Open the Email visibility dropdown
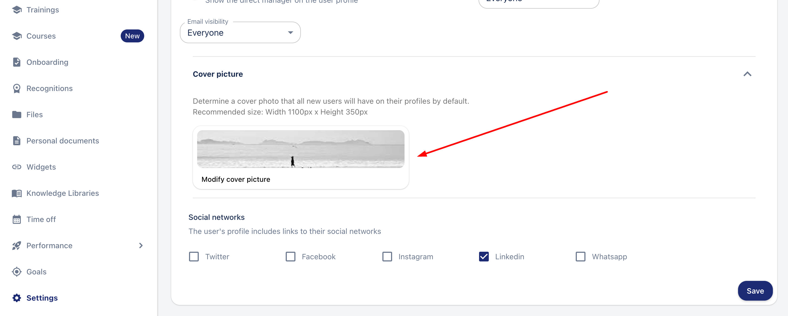788x316 pixels. [240, 33]
